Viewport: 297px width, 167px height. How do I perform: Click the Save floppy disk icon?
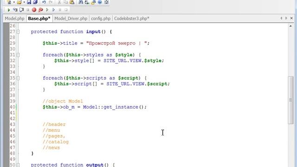(x=29, y=2)
